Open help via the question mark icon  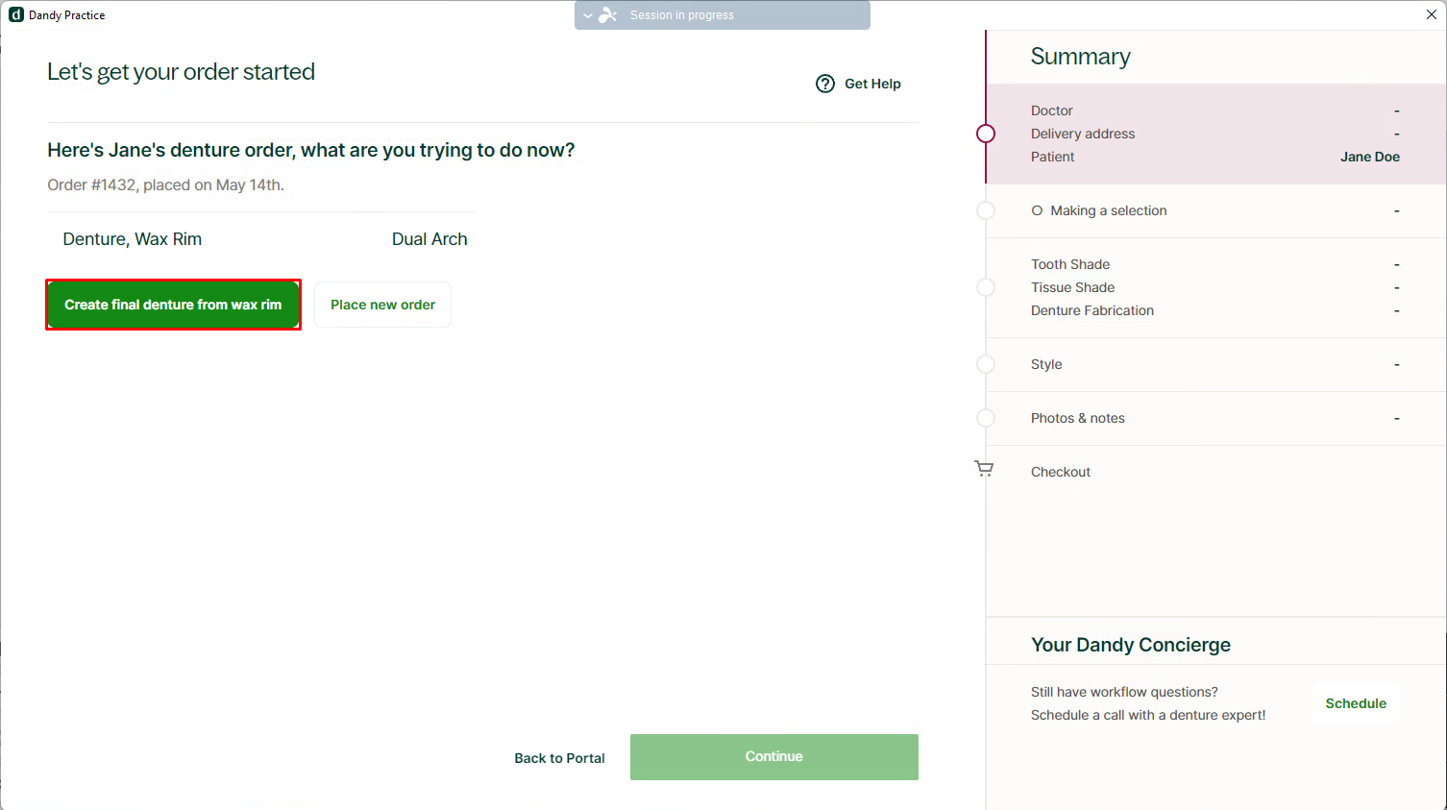tap(825, 84)
